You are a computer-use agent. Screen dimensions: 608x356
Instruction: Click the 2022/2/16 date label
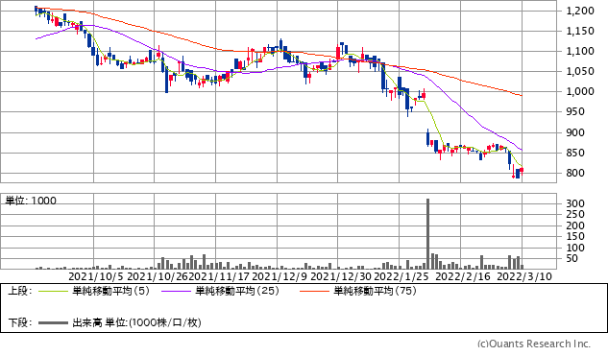[463, 276]
